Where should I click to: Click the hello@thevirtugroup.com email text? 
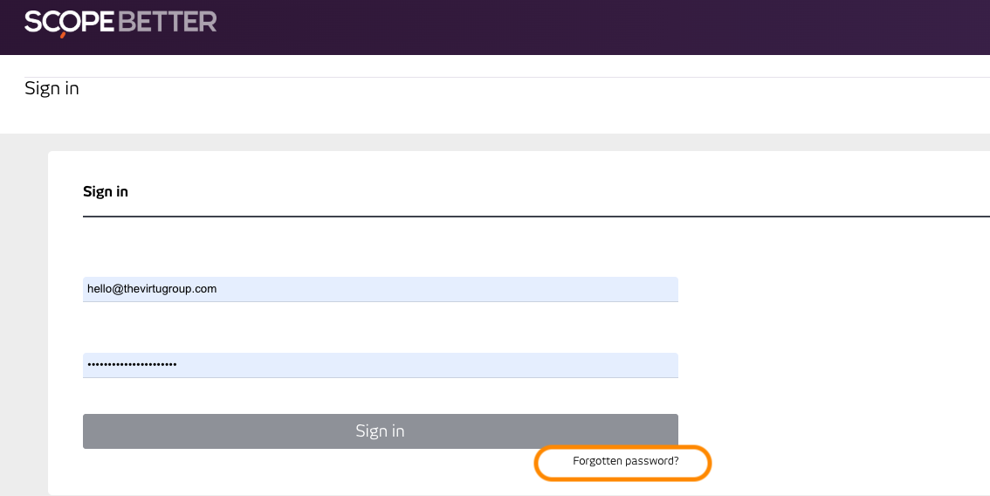click(152, 289)
